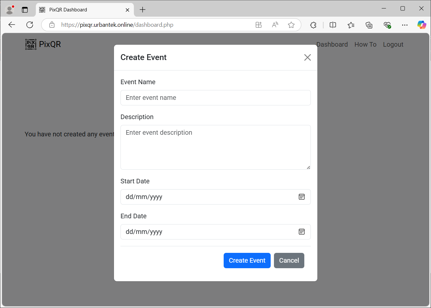Cancel the event creation dialog
This screenshot has height=308, width=431.
point(289,260)
